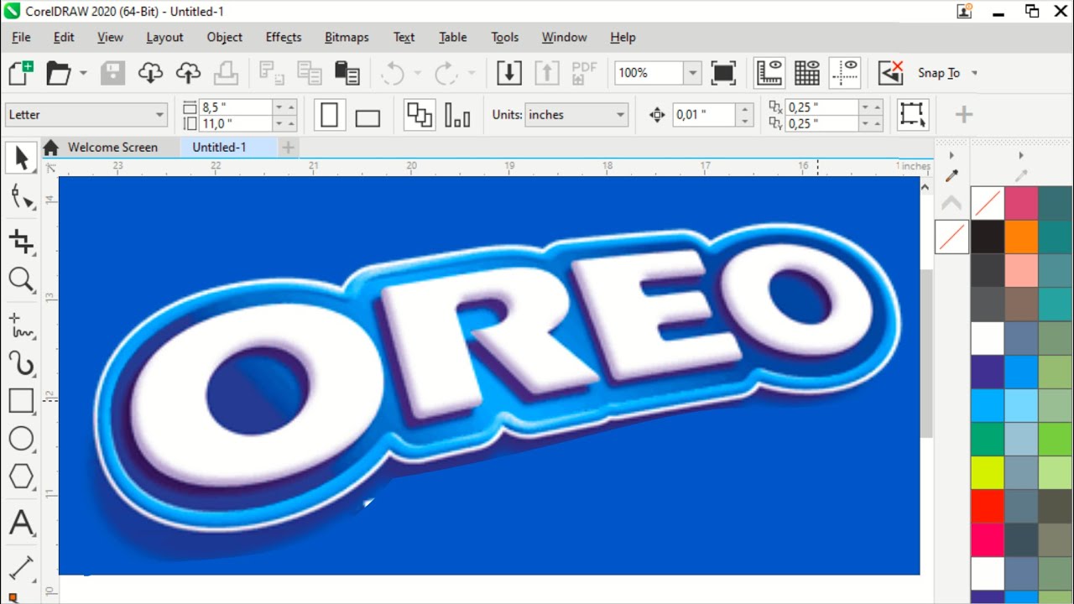Image resolution: width=1074 pixels, height=604 pixels.
Task: Open the Redo history dropdown arrow
Action: pyautogui.click(x=471, y=73)
